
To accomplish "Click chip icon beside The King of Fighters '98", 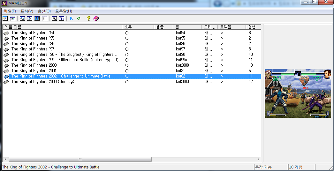I will 6,55.
